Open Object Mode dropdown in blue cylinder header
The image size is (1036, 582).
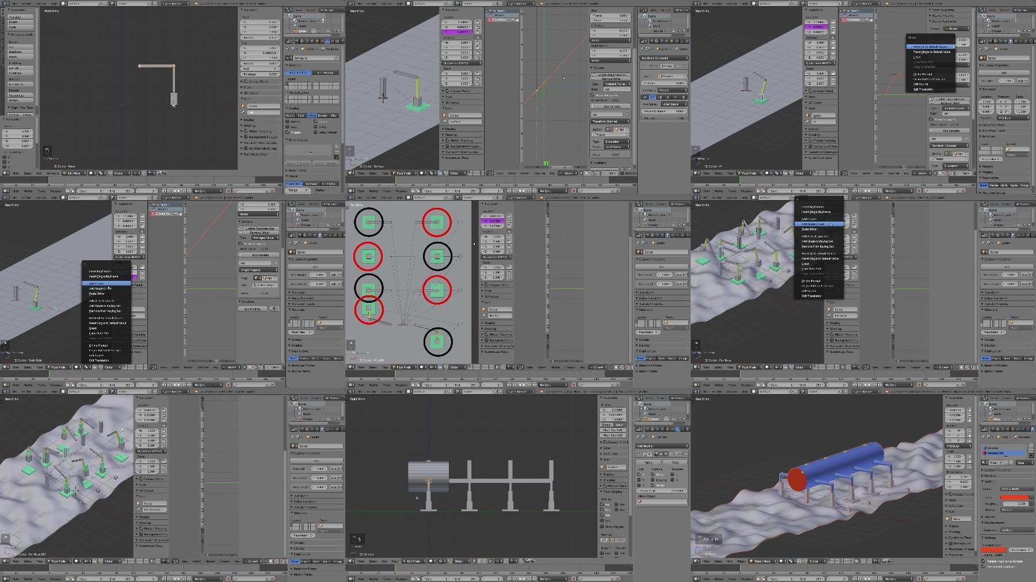tap(763, 561)
